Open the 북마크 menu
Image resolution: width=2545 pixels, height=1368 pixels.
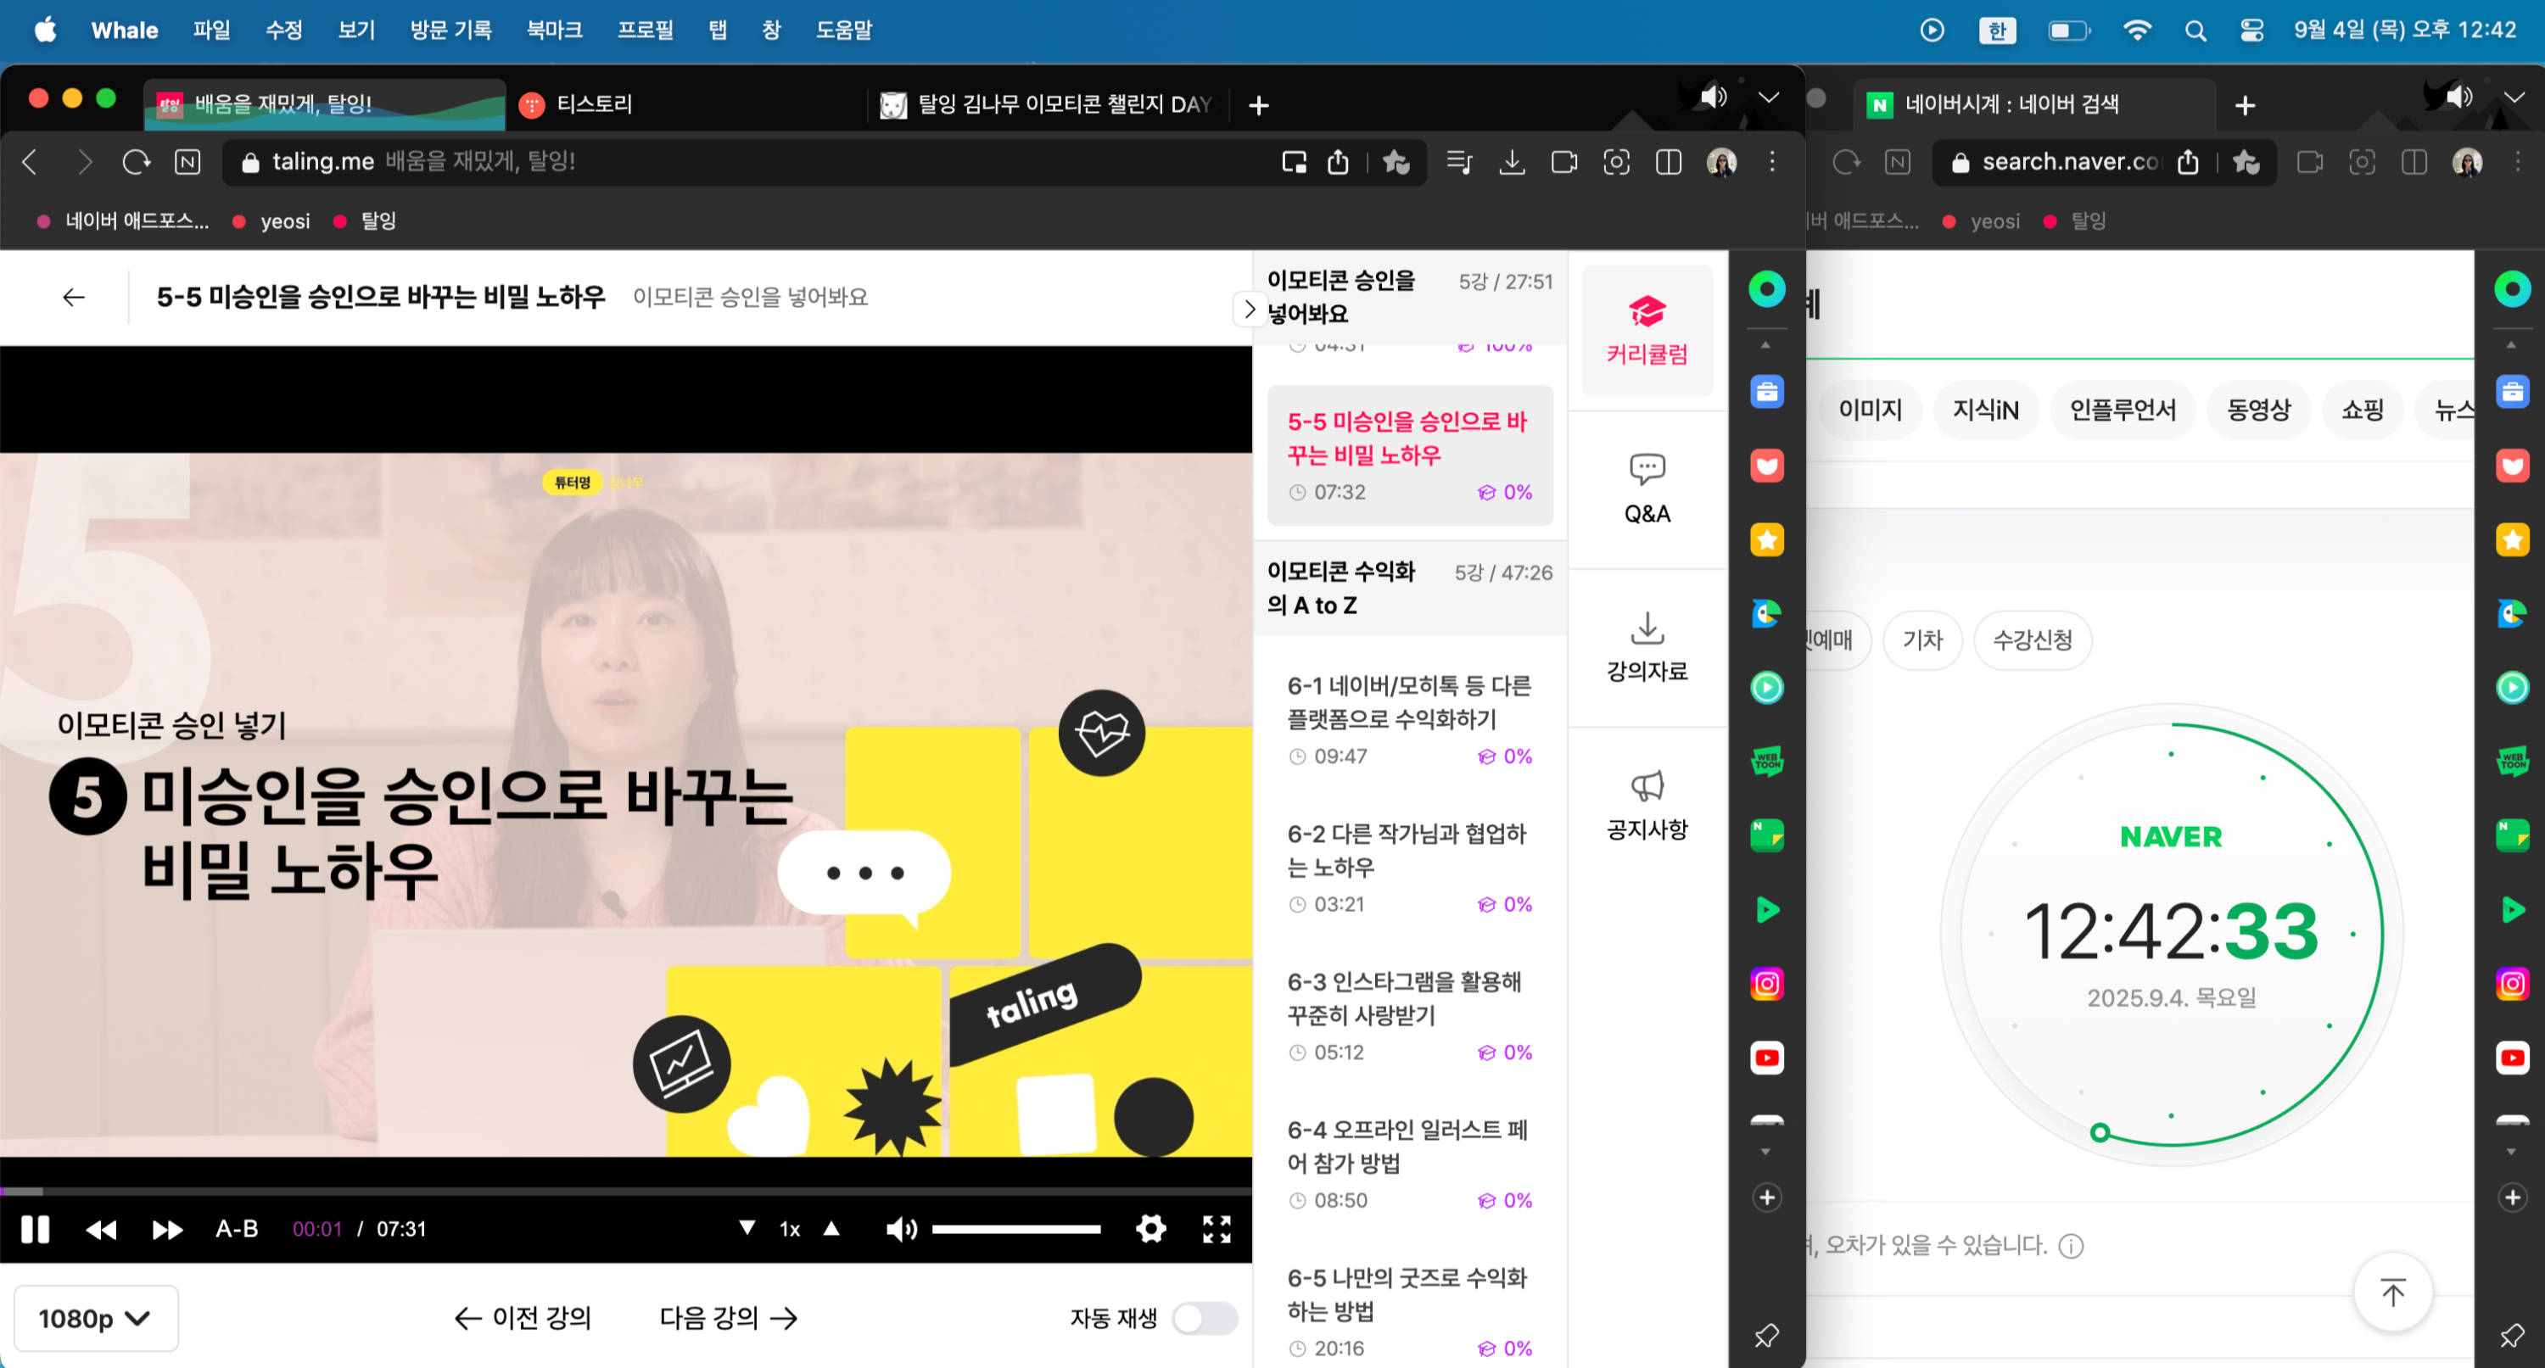coord(554,31)
